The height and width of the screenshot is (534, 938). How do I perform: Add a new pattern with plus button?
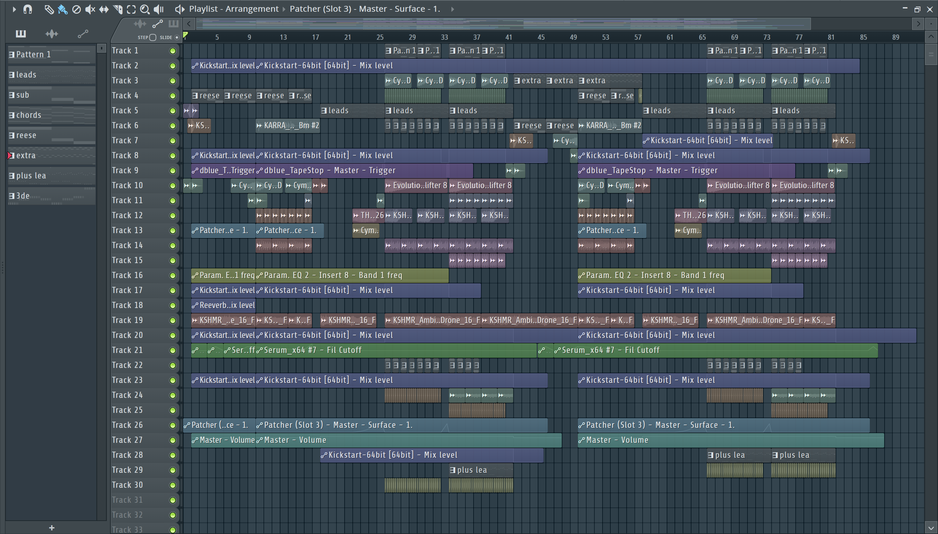tap(52, 528)
